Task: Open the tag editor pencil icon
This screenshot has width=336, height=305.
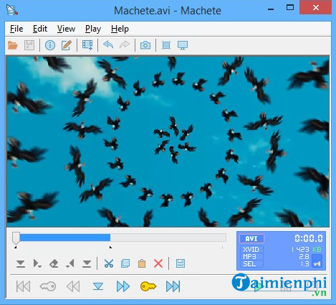Action: [x=67, y=45]
